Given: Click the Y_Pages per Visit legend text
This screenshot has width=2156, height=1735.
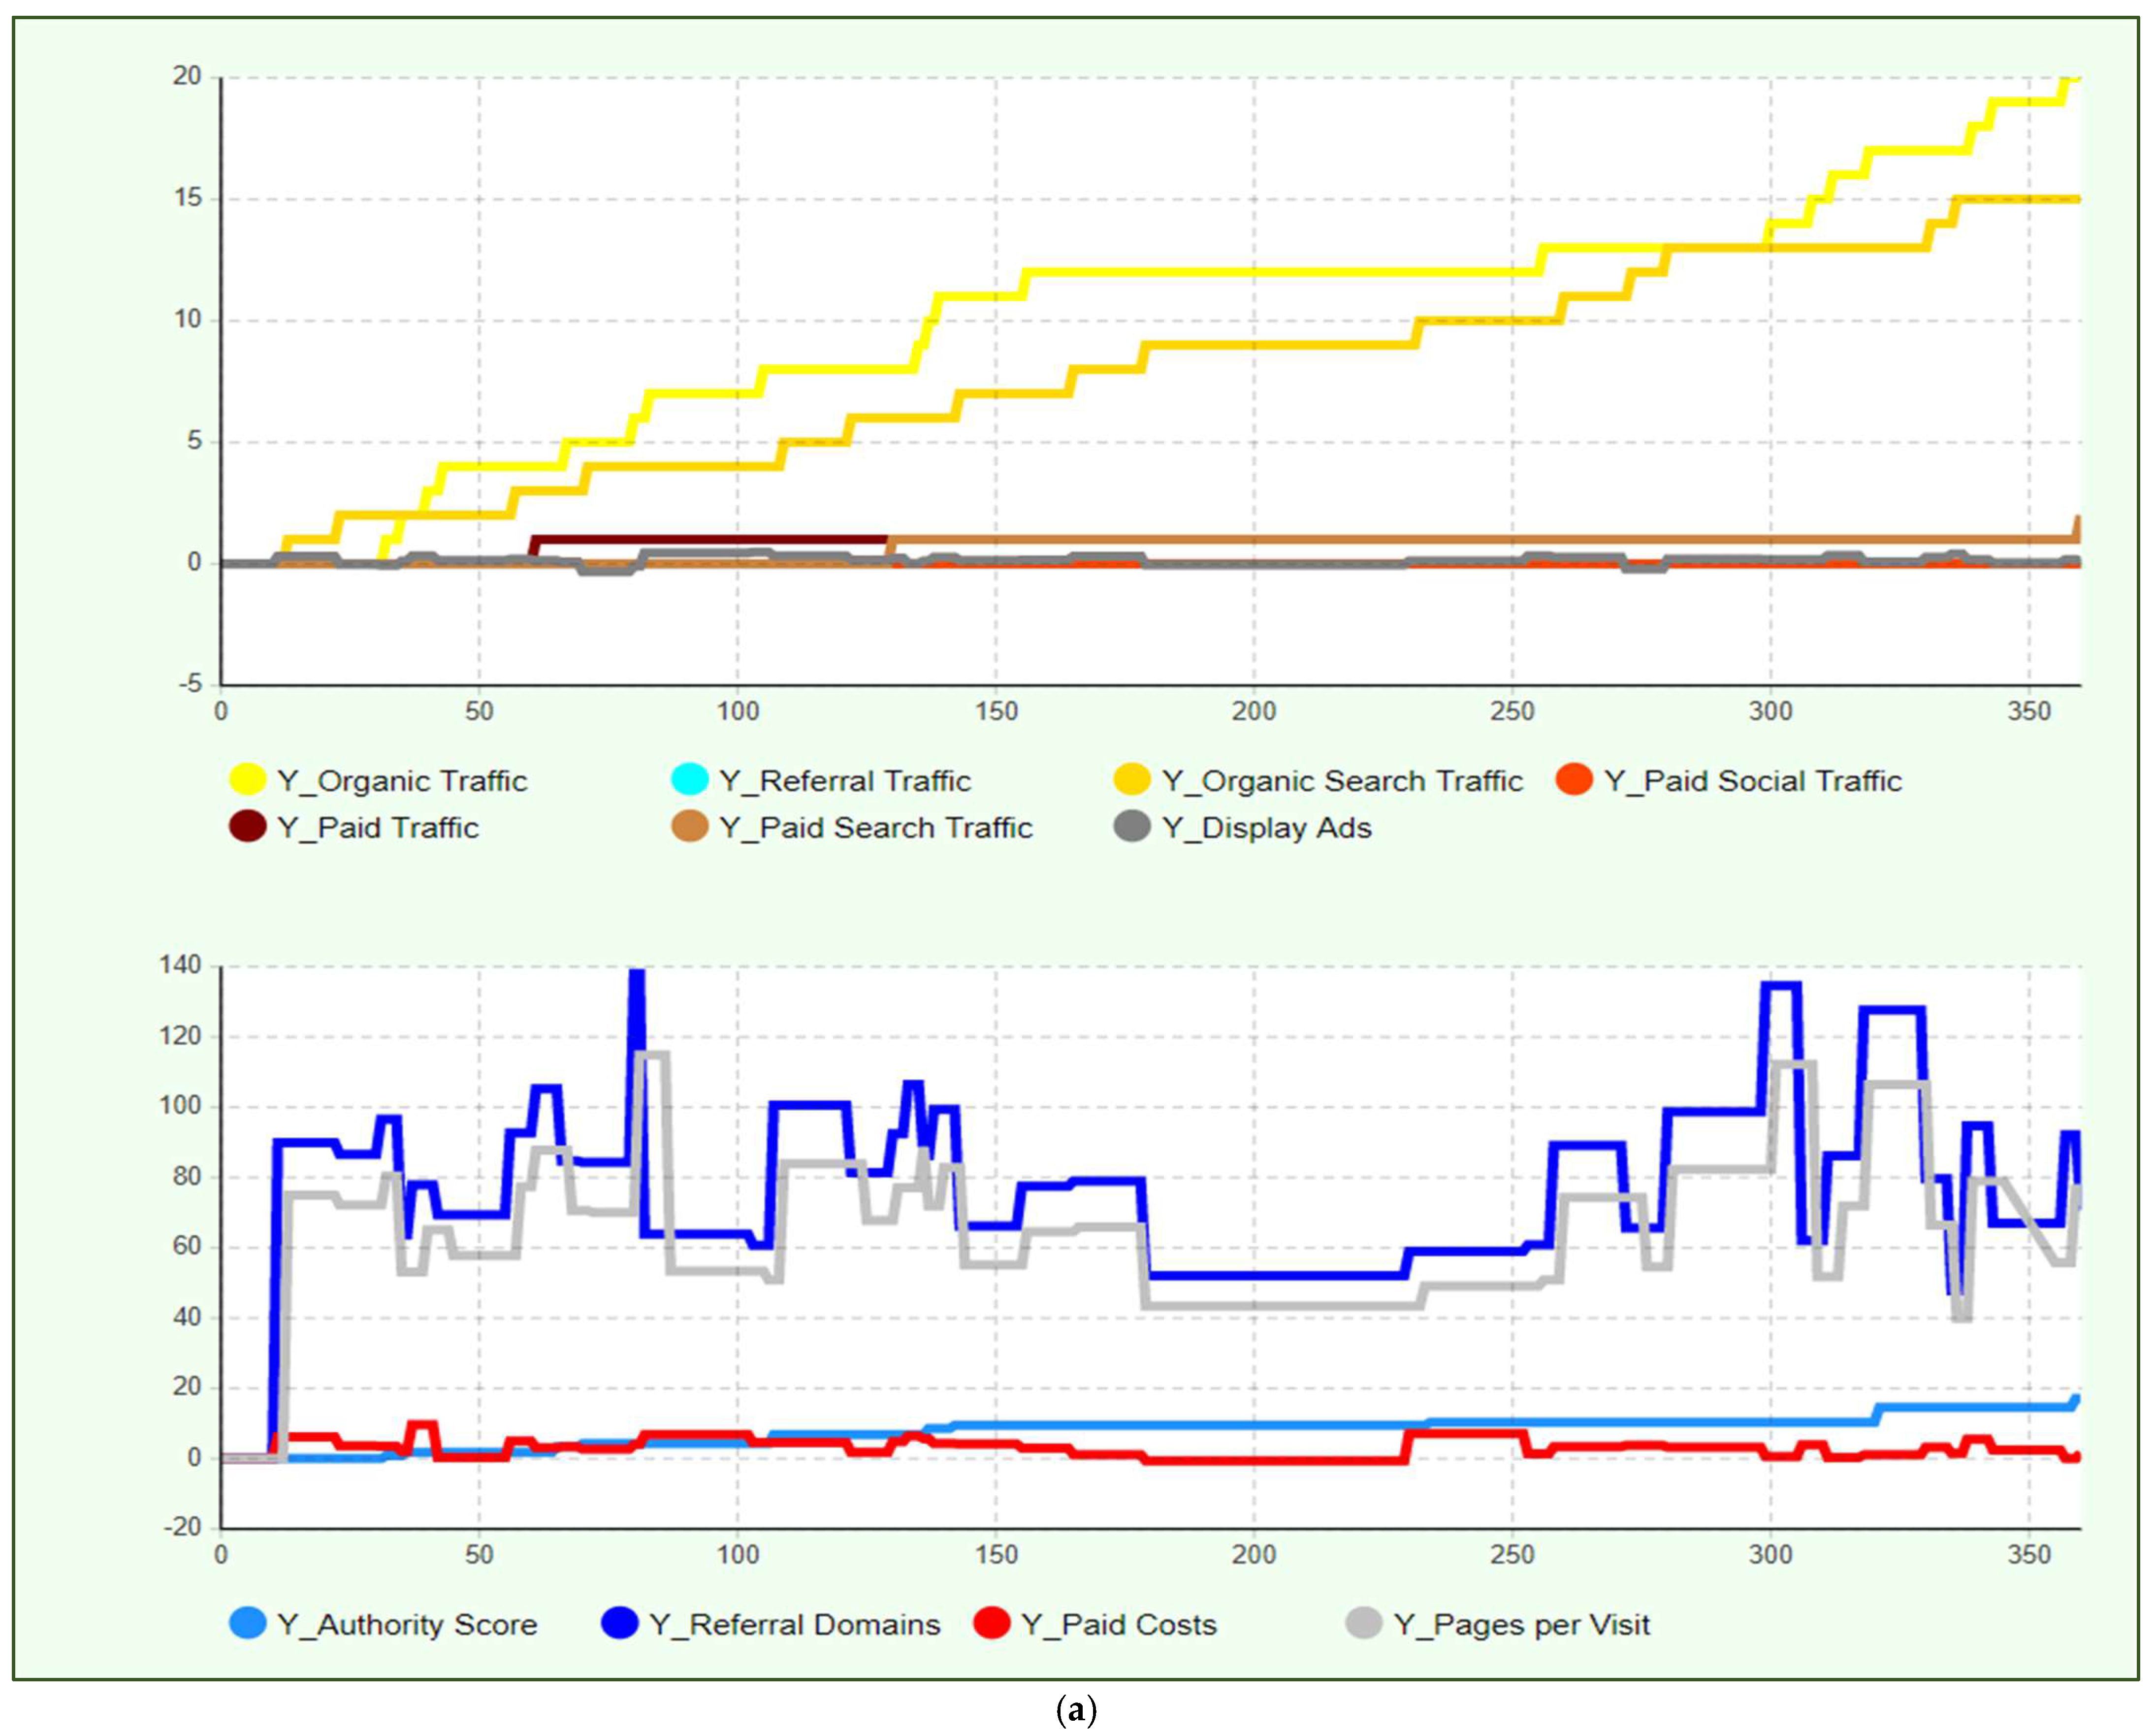Looking at the screenshot, I should 1522,1625.
